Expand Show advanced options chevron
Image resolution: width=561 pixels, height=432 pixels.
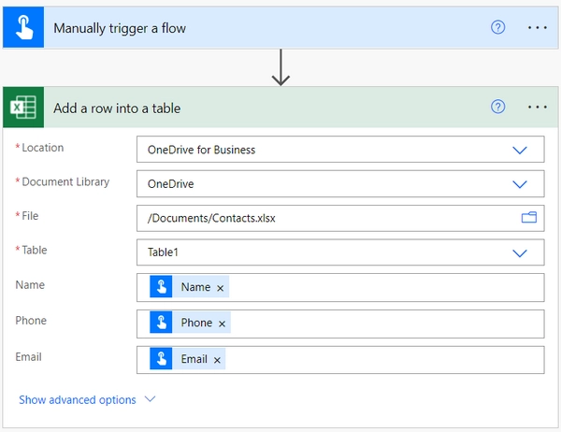tap(150, 398)
